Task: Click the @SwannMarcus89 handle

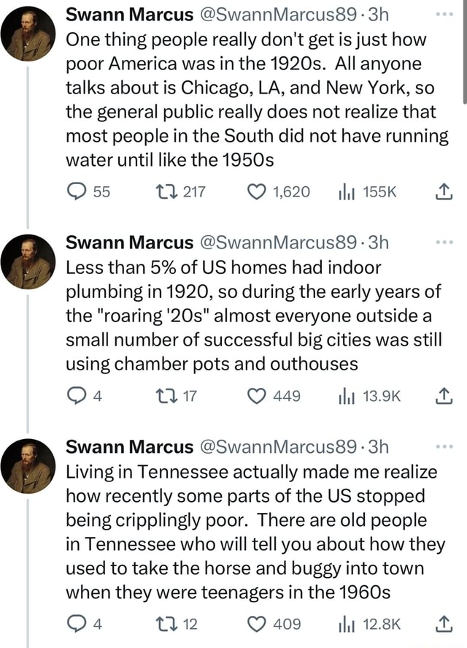Action: 225,12
